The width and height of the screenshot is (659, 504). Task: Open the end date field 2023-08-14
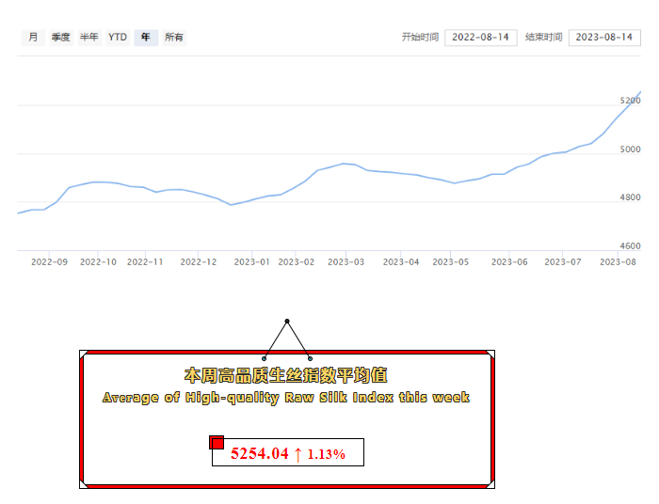pos(604,38)
